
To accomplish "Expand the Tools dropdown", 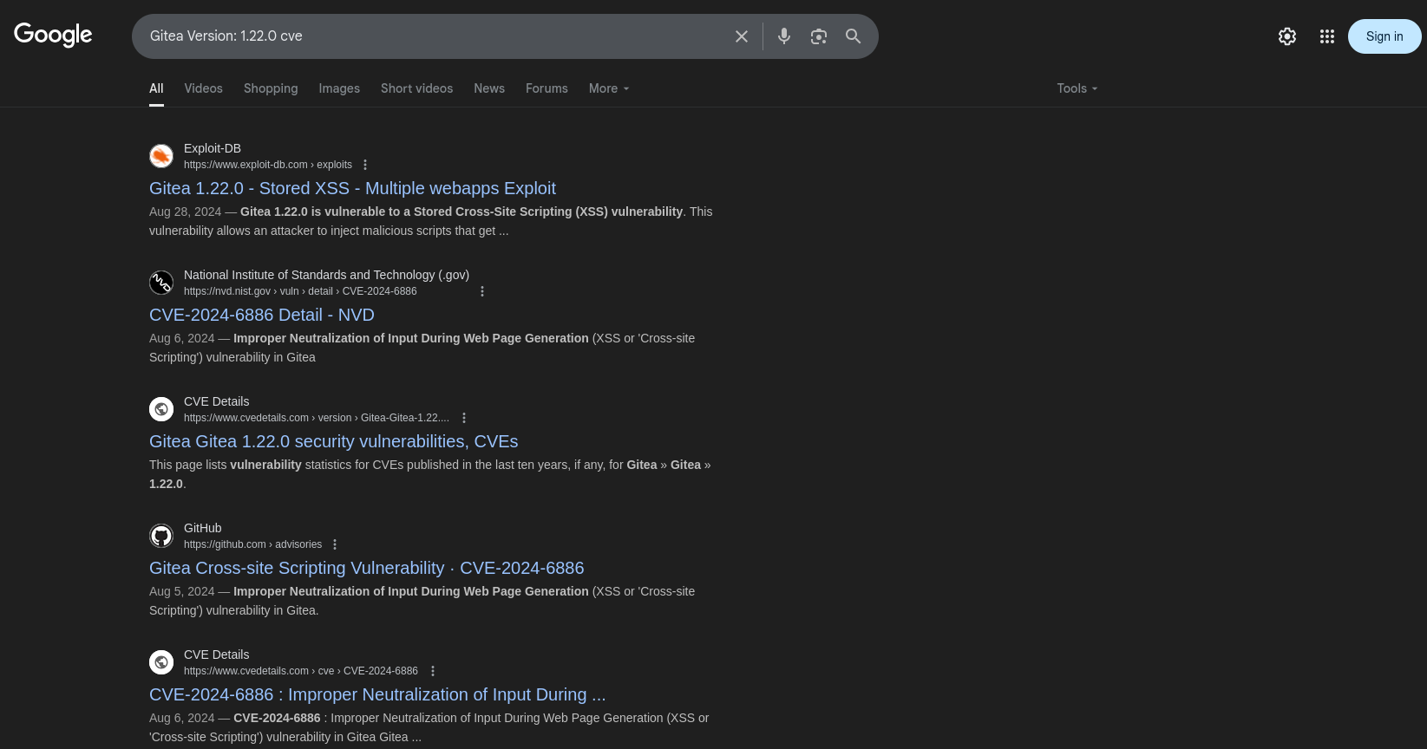I will [x=1077, y=88].
